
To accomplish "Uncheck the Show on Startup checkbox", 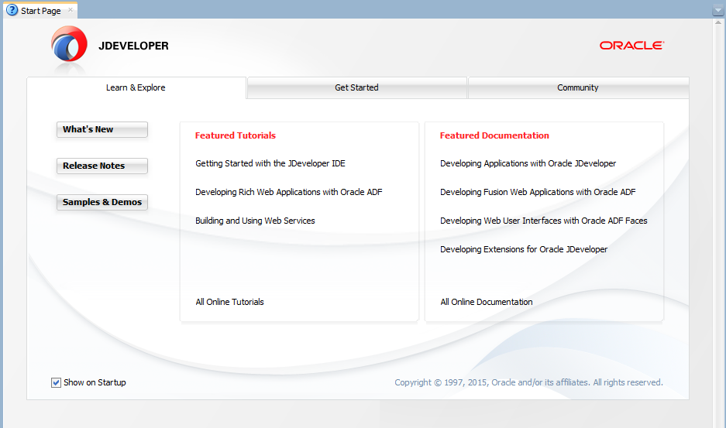I will pyautogui.click(x=56, y=382).
